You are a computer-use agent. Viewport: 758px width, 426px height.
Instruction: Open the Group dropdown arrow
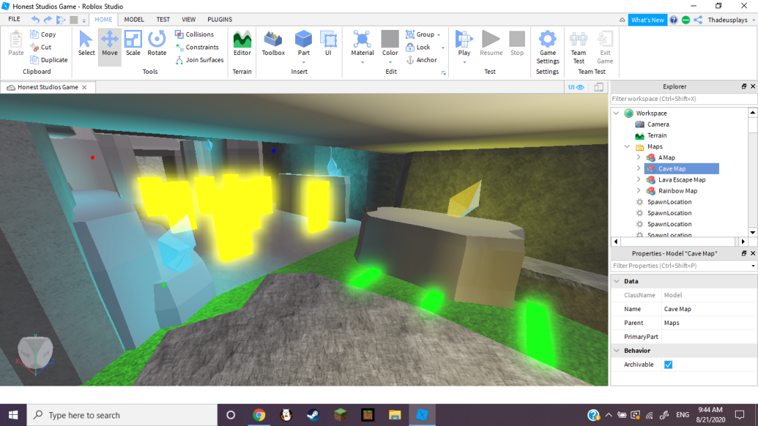pyautogui.click(x=439, y=35)
